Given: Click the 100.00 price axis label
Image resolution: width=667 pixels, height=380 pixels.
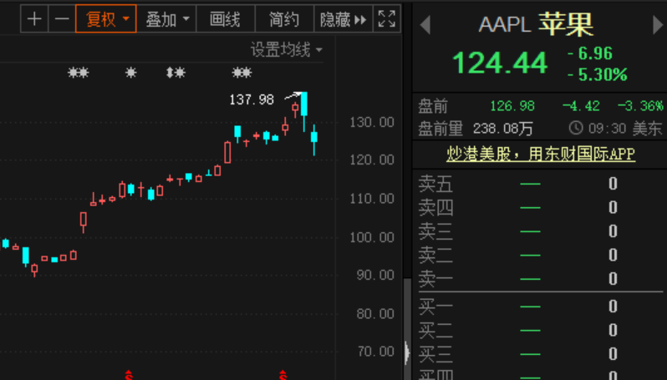Looking at the screenshot, I should coord(372,237).
